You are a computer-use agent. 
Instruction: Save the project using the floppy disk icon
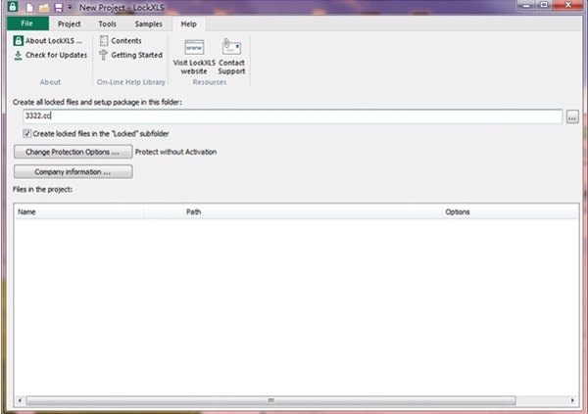pyautogui.click(x=59, y=8)
